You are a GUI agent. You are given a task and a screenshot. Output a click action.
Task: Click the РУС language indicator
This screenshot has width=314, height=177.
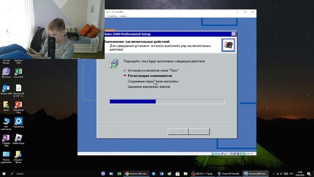[291, 174]
